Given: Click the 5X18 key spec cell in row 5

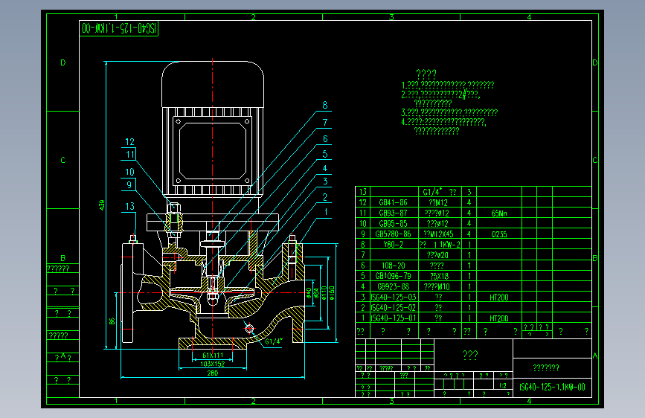Looking at the screenshot, I should (439, 276).
